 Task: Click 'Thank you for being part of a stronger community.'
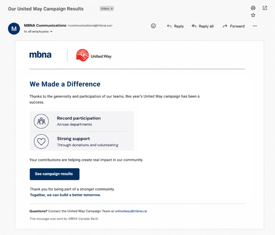[x=72, y=189]
